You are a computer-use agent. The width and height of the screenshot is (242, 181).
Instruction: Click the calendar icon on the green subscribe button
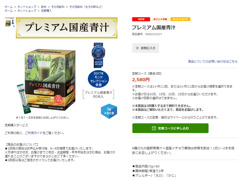[154, 128]
